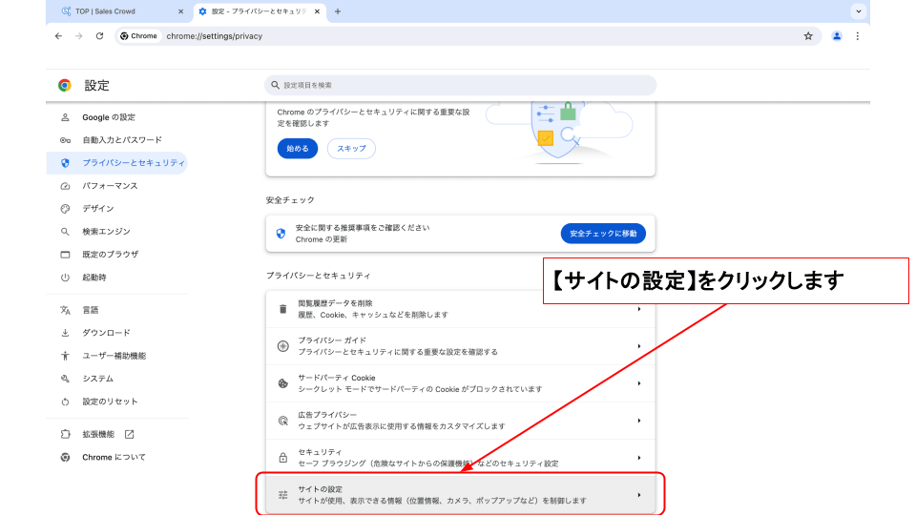Open パフォーマンス settings section
The width and height of the screenshot is (916, 515).
point(110,186)
